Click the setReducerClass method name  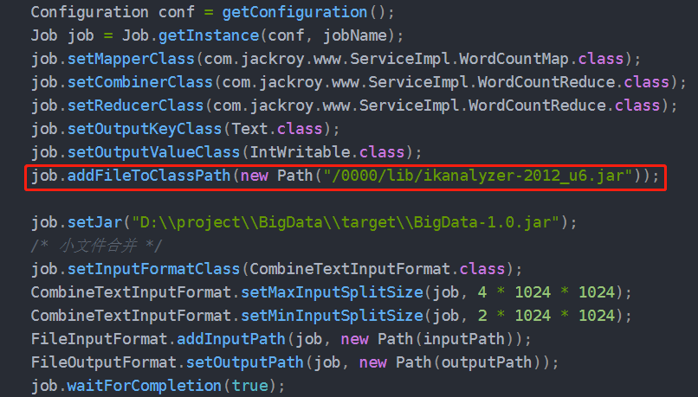pyautogui.click(x=135, y=106)
